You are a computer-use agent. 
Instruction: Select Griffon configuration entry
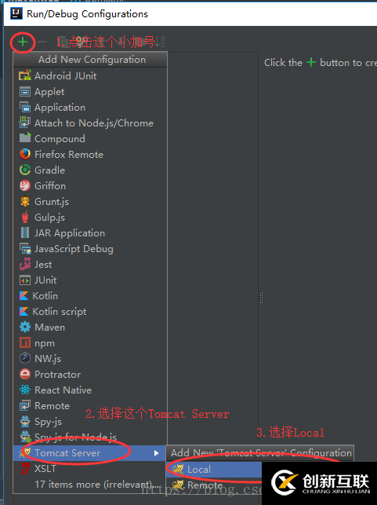(x=90, y=186)
